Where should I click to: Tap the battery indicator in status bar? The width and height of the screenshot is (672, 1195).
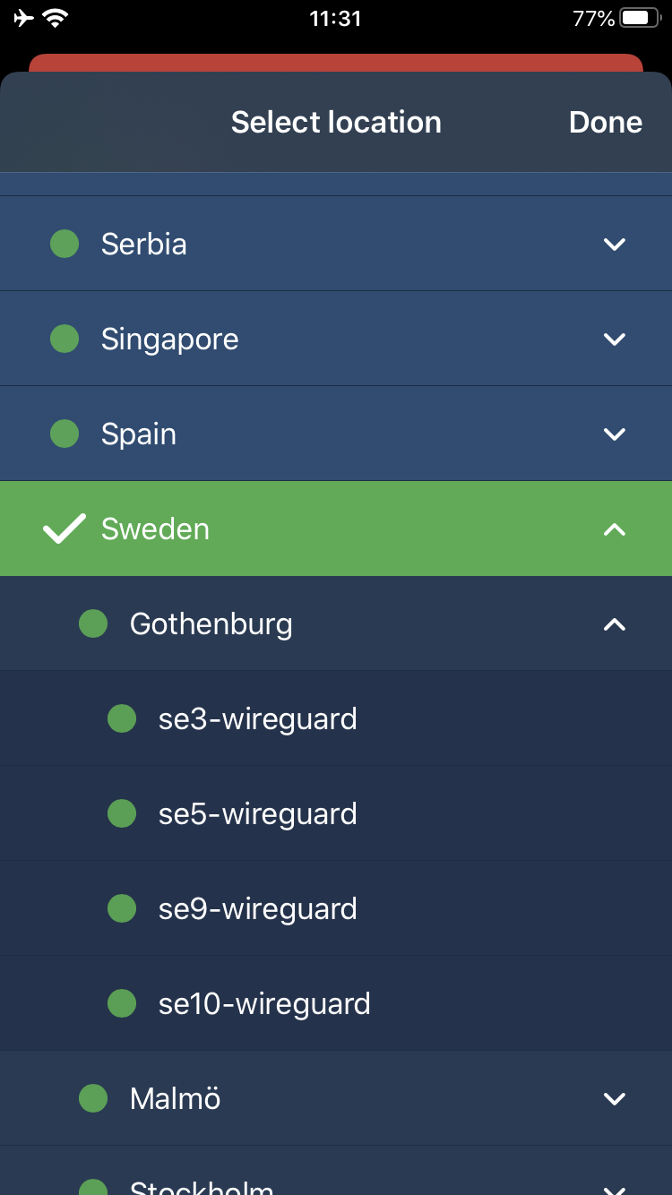[x=640, y=18]
